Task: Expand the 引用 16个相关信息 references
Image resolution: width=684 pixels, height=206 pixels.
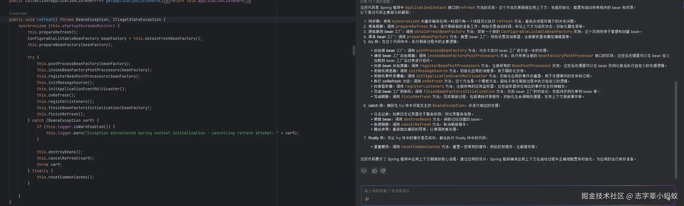Action: [376, 1]
